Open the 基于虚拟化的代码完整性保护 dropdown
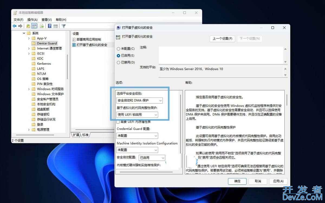The height and width of the screenshot is (203, 325). (137, 115)
